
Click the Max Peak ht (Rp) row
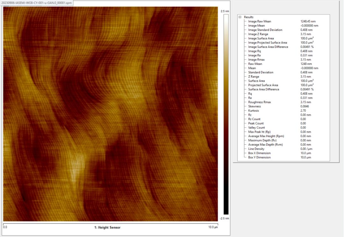pyautogui.click(x=283, y=132)
